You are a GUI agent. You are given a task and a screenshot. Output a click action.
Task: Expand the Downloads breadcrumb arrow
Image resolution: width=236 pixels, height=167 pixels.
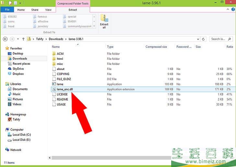pyautogui.click(x=66, y=39)
